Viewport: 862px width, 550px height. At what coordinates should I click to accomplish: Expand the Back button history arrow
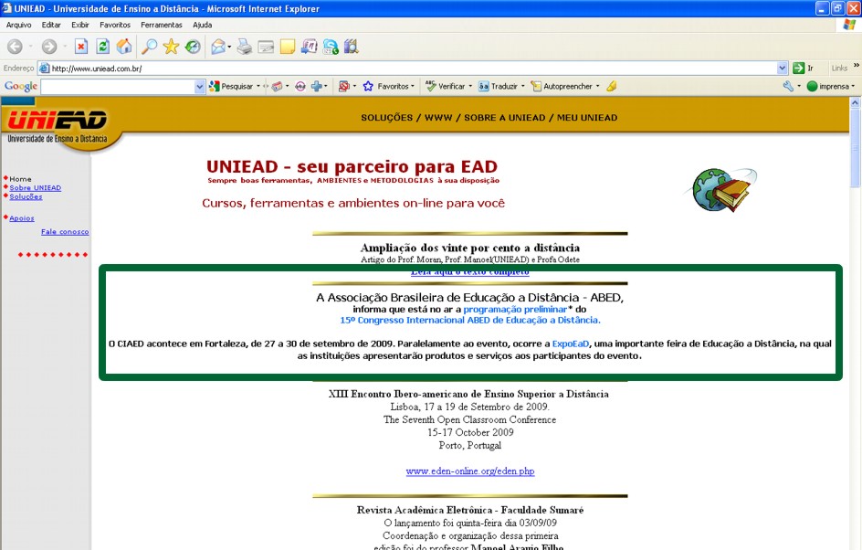pyautogui.click(x=30, y=47)
